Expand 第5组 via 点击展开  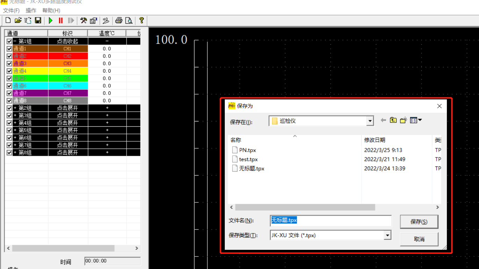click(67, 130)
